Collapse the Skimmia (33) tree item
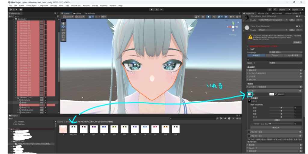 tap(16, 98)
